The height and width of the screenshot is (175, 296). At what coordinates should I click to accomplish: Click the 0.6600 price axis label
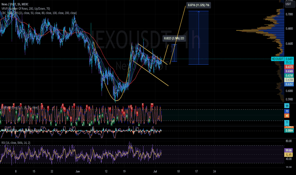289,44
